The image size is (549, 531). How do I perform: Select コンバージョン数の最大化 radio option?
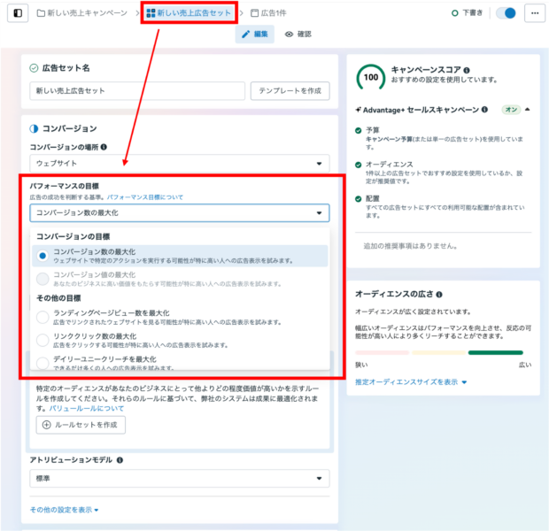(x=43, y=255)
